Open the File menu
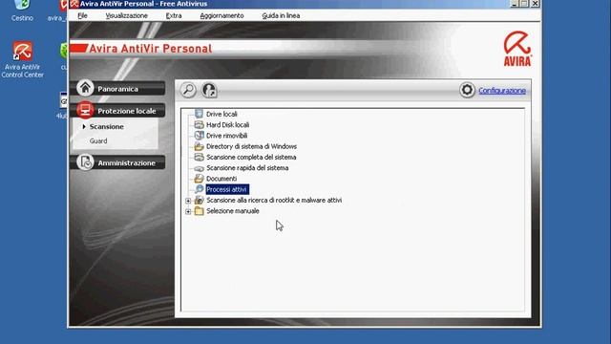The width and height of the screenshot is (611, 344). 82,15
